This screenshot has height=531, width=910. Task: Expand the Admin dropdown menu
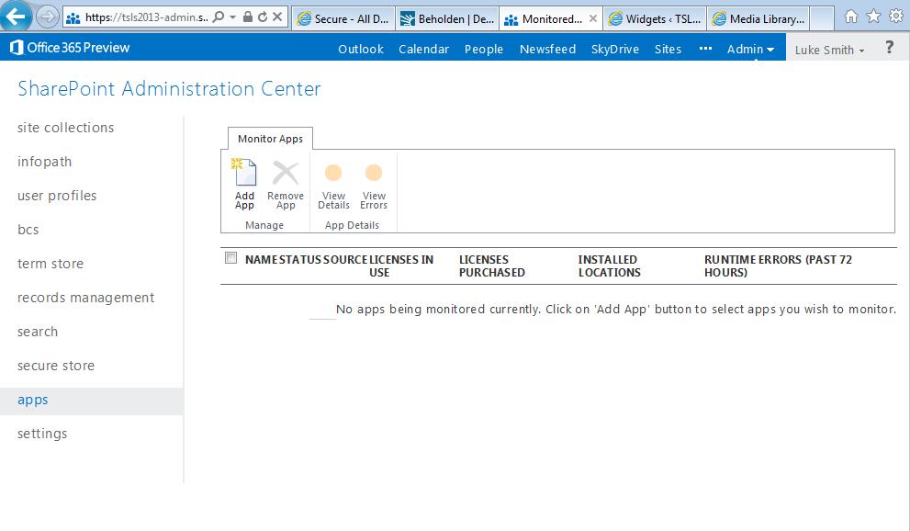(x=750, y=49)
